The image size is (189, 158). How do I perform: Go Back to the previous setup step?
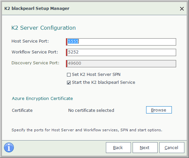click(118, 148)
